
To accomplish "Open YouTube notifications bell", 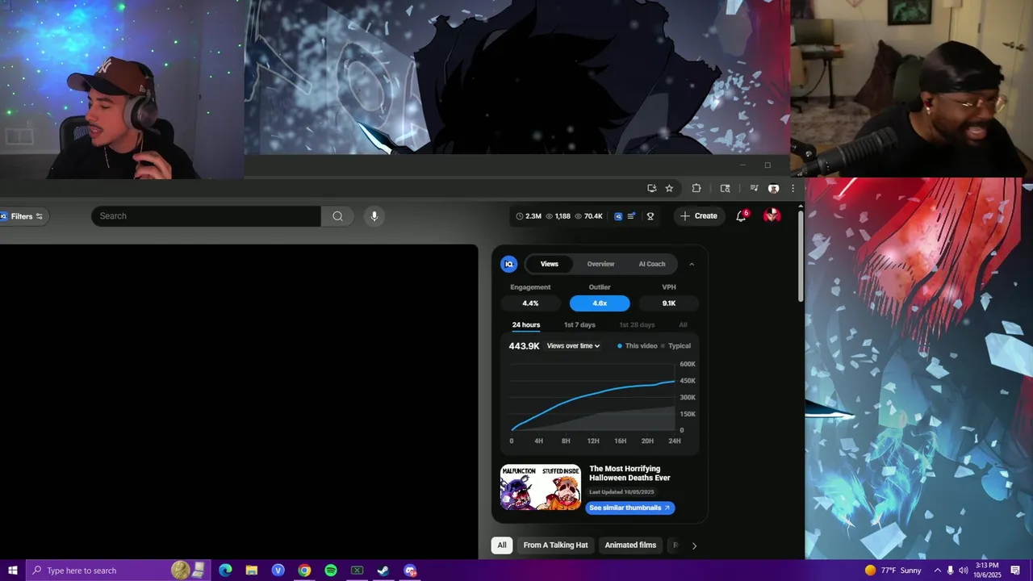I will point(741,216).
